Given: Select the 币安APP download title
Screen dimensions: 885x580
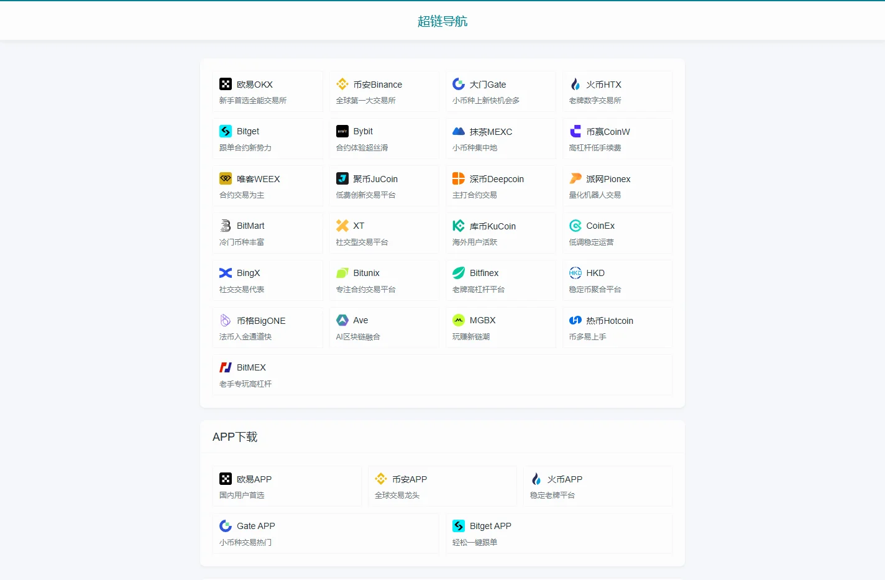Looking at the screenshot, I should coord(410,479).
